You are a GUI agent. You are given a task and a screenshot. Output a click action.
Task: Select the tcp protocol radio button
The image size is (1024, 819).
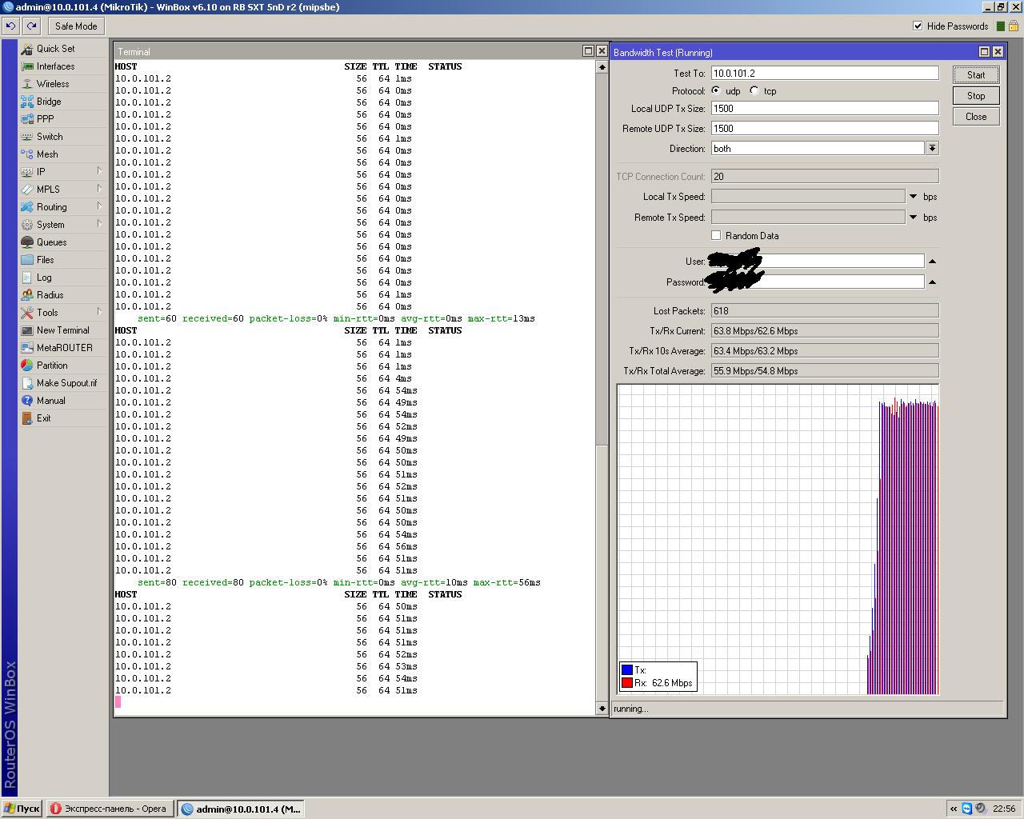point(754,91)
